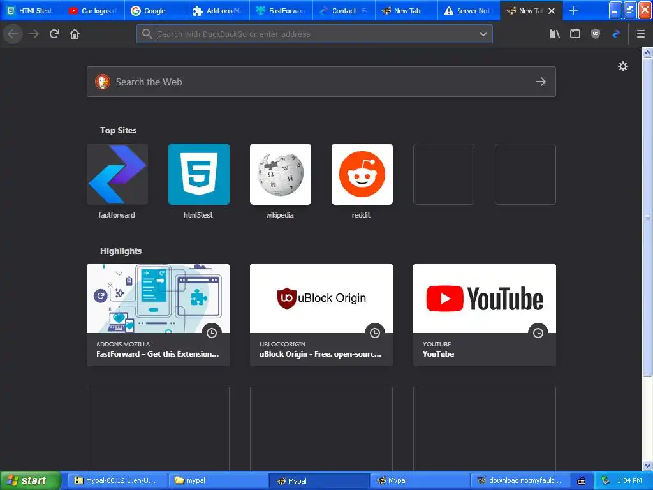Open the fastforward top site tile
The image size is (653, 490).
click(x=117, y=174)
